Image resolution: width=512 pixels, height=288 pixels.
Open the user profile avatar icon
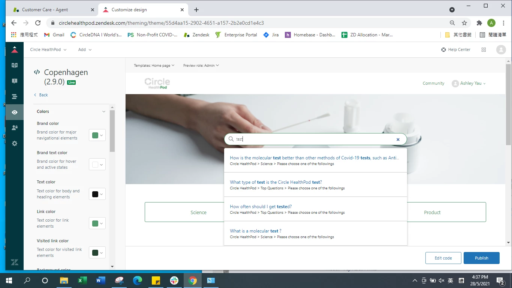pyautogui.click(x=501, y=49)
